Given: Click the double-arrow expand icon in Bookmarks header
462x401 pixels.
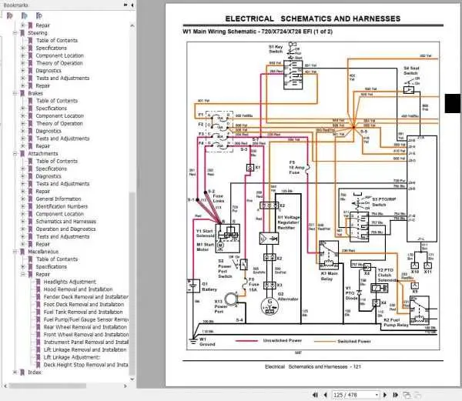Looking at the screenshot, I should [x=126, y=5].
